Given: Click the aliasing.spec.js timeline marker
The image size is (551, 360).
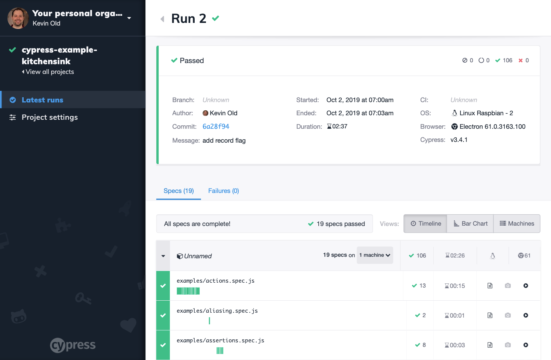Looking at the screenshot, I should [209, 321].
